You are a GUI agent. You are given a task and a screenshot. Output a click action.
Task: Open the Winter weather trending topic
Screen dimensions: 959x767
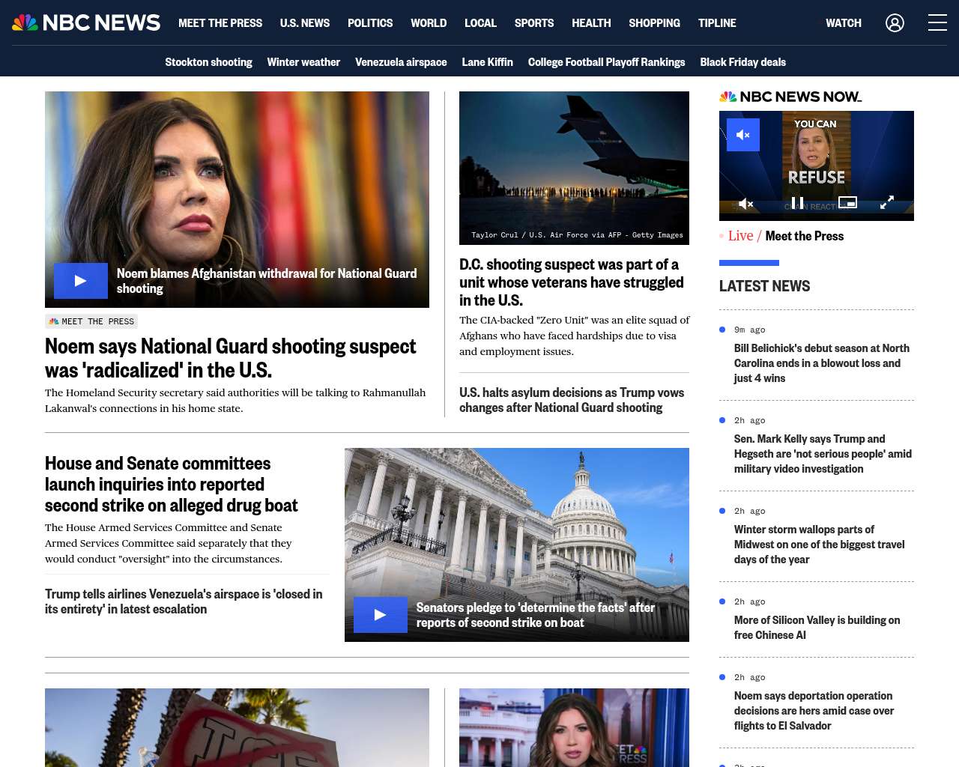pos(303,62)
